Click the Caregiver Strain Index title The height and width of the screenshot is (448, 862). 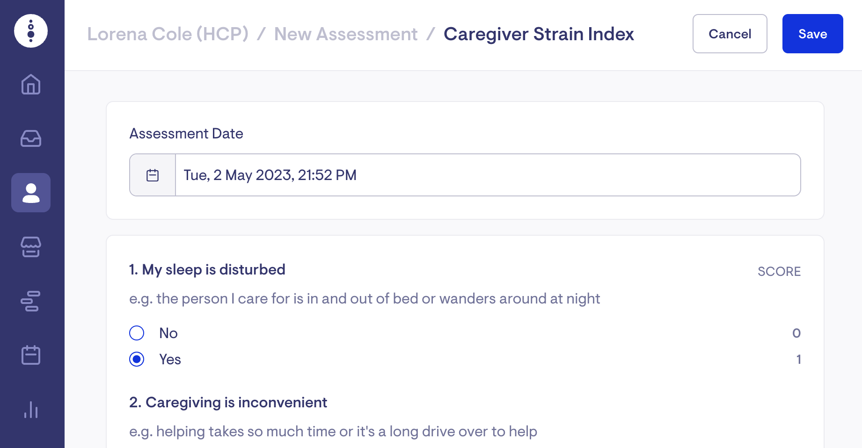click(x=539, y=34)
